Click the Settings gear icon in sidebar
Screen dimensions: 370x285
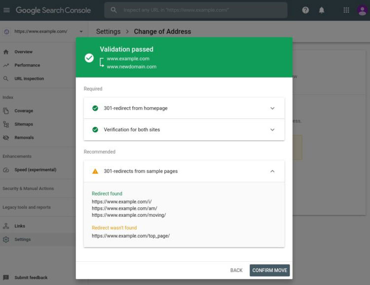click(6, 240)
